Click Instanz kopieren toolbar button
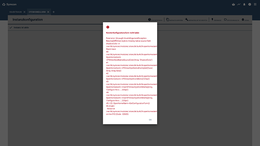This screenshot has height=146, width=260. coord(174,20)
